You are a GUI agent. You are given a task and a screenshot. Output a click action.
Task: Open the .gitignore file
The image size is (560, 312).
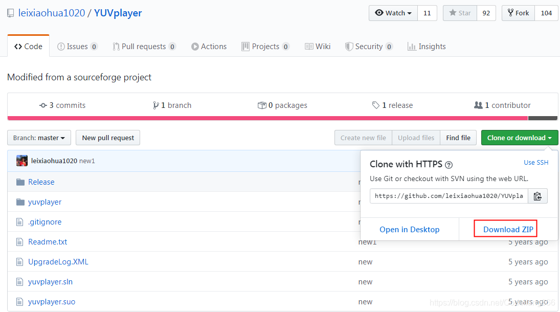(44, 222)
